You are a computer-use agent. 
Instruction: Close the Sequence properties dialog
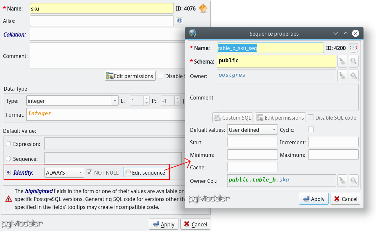pos(355,33)
